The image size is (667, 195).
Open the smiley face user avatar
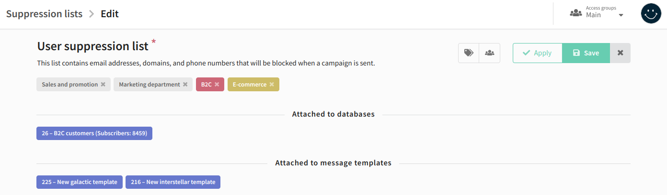click(x=651, y=14)
